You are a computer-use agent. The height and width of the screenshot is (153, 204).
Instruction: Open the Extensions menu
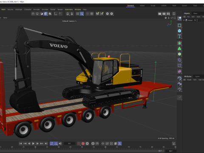[x=69, y=9]
